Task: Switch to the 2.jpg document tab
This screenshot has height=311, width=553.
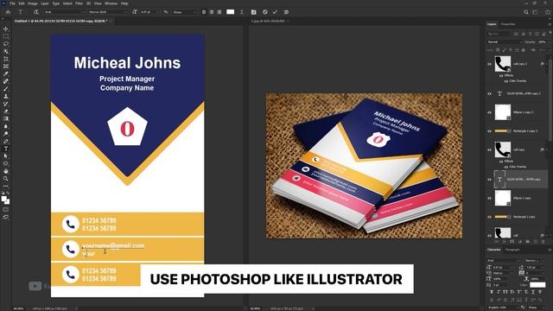Action: 268,21
